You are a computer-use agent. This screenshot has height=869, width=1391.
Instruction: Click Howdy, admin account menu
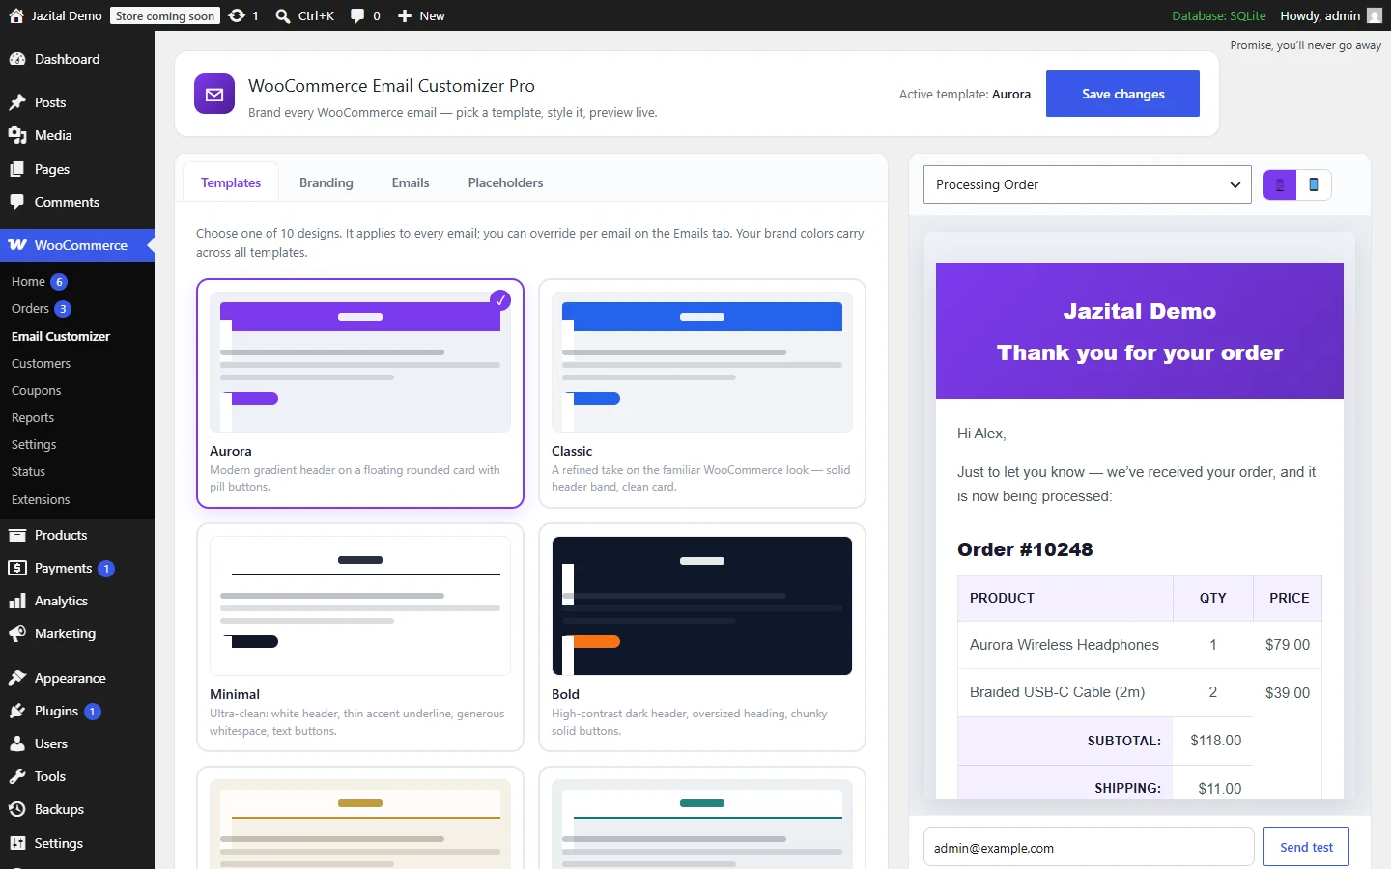pyautogui.click(x=1330, y=15)
